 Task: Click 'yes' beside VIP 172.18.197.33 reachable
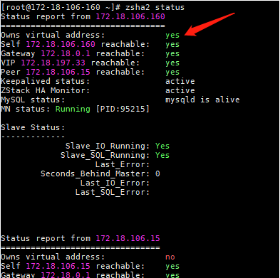point(172,63)
